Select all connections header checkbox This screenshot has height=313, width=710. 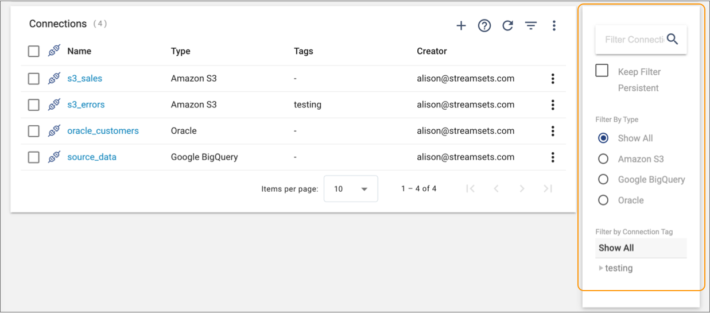point(34,51)
